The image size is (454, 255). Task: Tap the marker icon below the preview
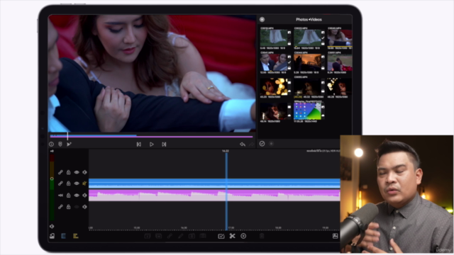[60, 144]
